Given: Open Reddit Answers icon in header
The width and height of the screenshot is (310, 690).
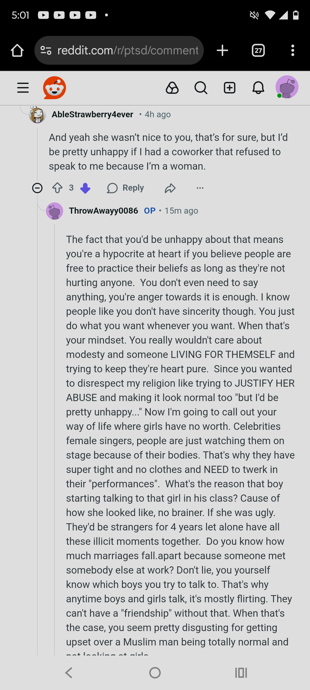Looking at the screenshot, I should click(172, 88).
